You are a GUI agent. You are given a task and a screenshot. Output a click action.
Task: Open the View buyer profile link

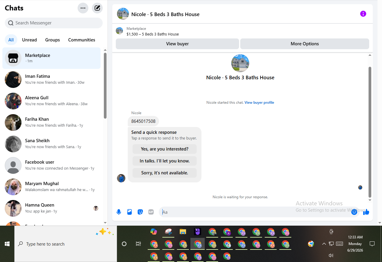[x=259, y=103]
